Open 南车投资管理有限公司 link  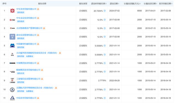click(x=26, y=35)
